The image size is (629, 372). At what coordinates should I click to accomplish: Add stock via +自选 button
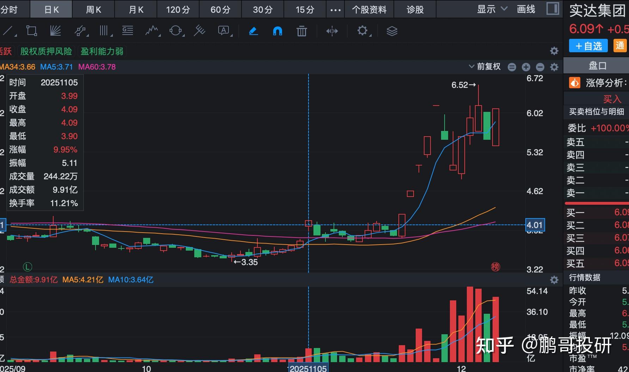tap(588, 46)
